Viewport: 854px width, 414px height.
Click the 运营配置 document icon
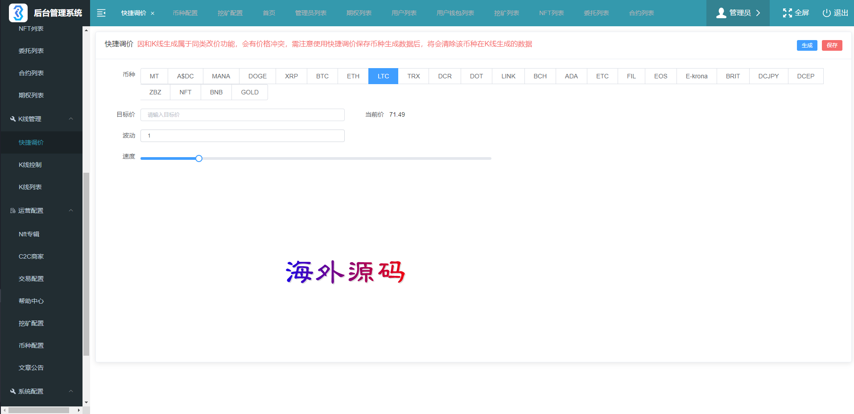tap(13, 211)
